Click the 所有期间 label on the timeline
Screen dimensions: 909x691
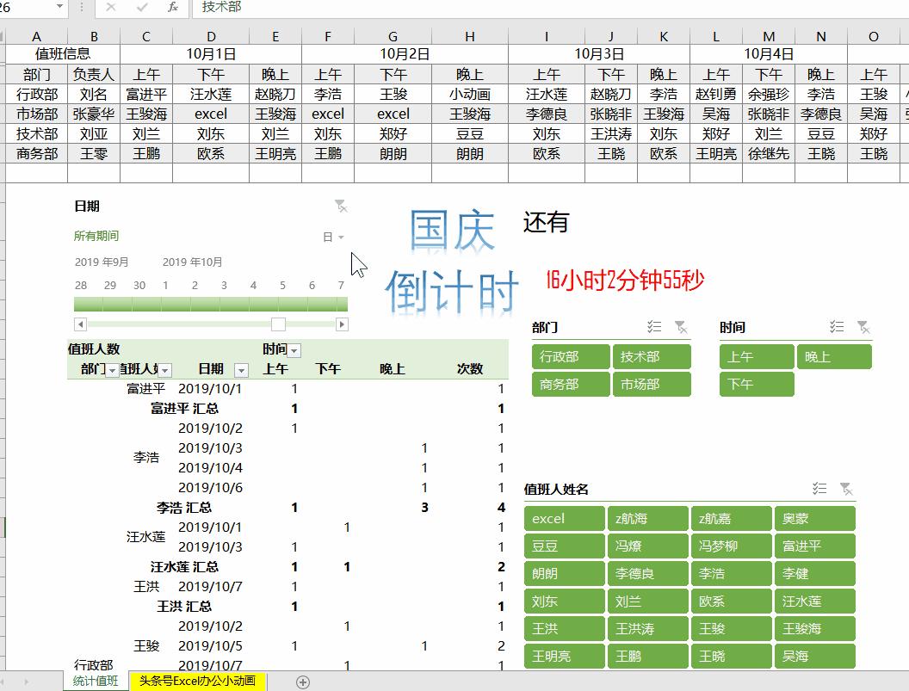96,234
